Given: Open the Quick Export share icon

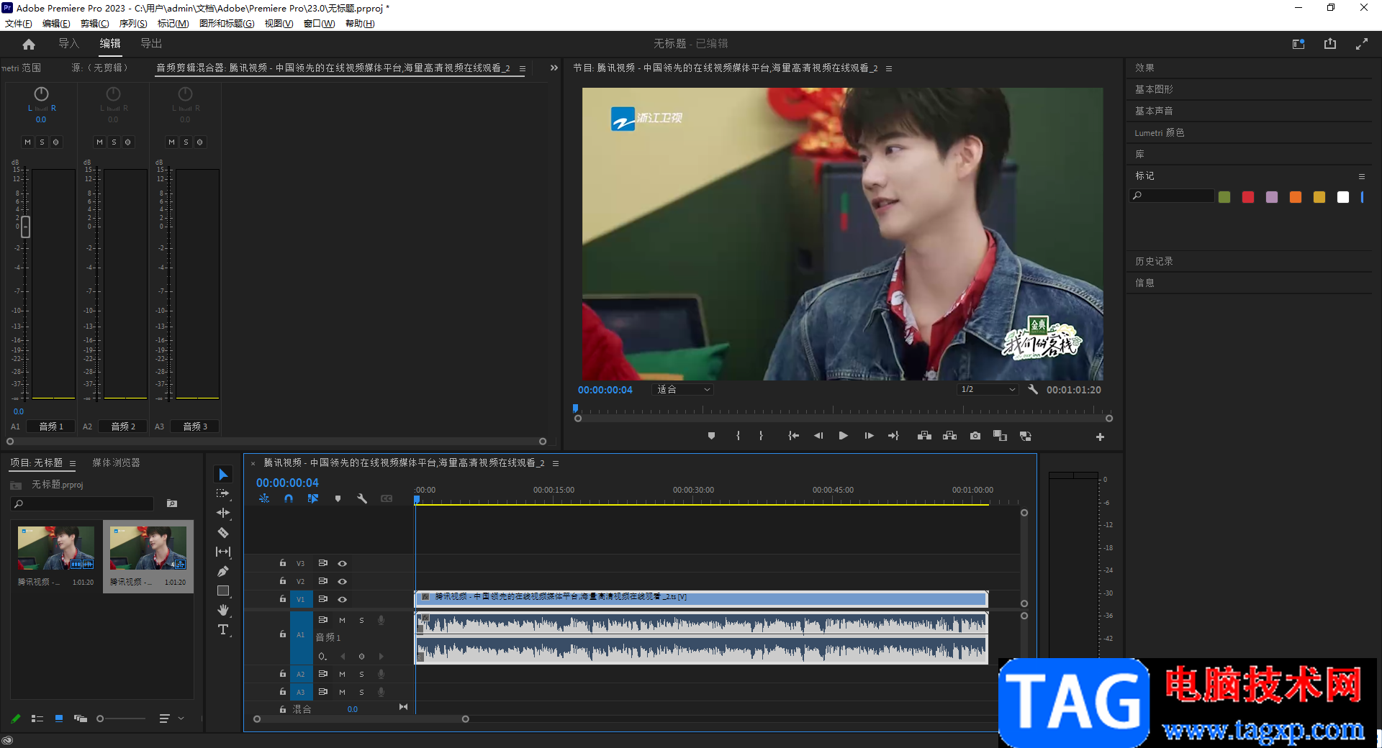Looking at the screenshot, I should (1330, 44).
